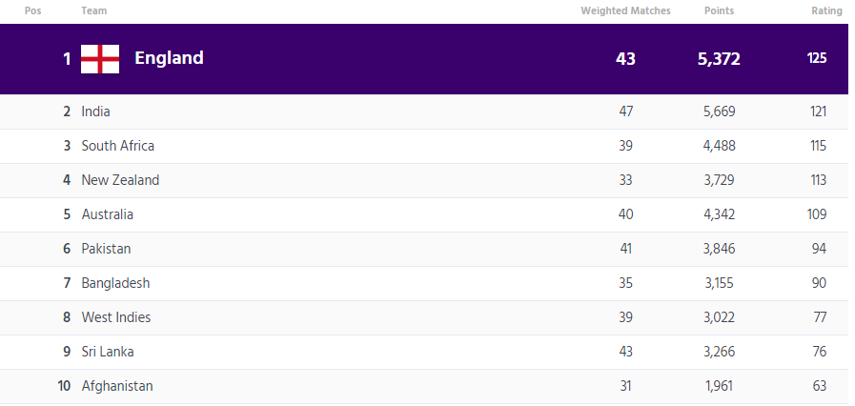Select Afghanistan in the rankings list
The width and height of the screenshot is (855, 406).
(117, 386)
